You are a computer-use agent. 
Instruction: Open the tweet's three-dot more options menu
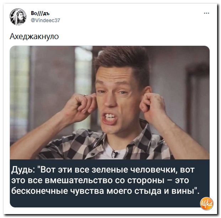(x=206, y=13)
